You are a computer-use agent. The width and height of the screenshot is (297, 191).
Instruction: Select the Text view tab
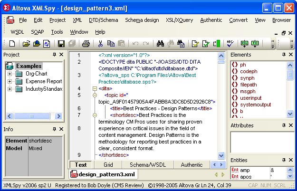[81, 165]
